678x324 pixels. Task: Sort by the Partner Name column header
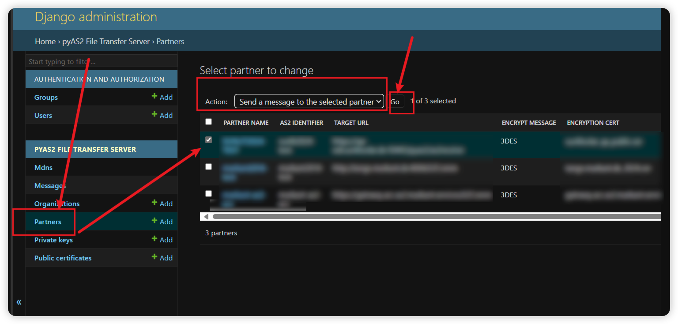point(246,123)
